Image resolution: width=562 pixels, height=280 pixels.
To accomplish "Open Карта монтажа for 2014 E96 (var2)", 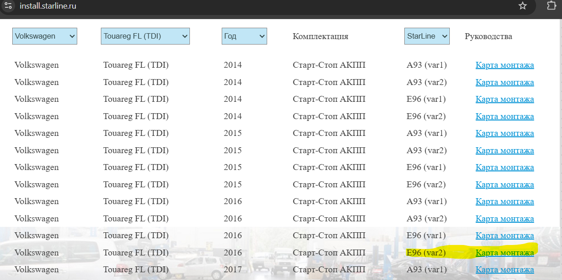I will (504, 116).
